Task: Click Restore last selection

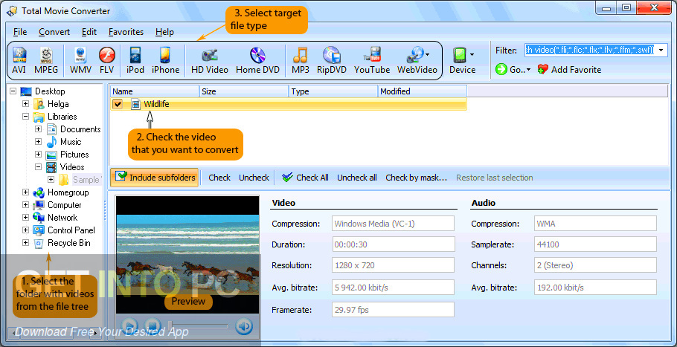Action: tap(495, 177)
